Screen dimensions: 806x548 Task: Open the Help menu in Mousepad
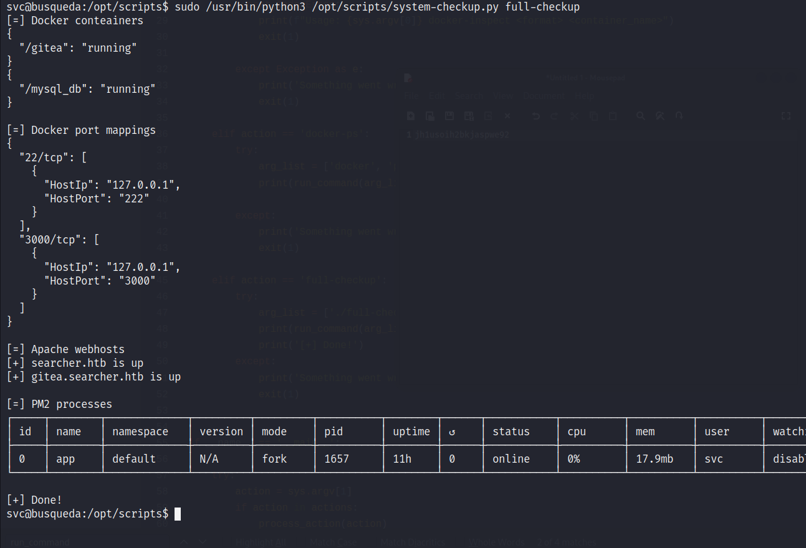click(x=584, y=96)
